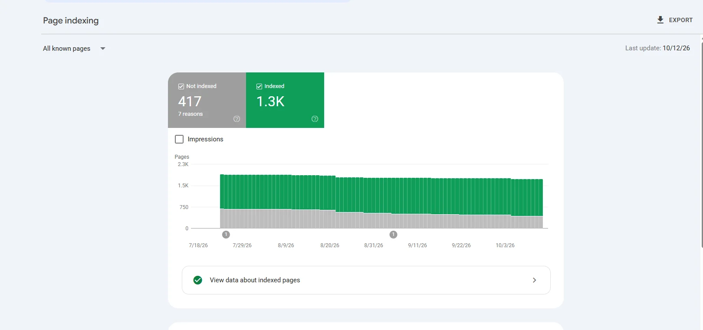Click the 9/11/26 date label
703x330 pixels.
pos(417,245)
